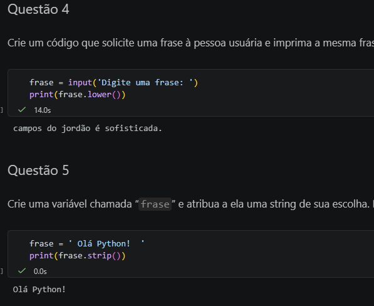Click the execution count bracket beside the lower() cell
This screenshot has width=374, height=306.
pyautogui.click(x=2, y=110)
